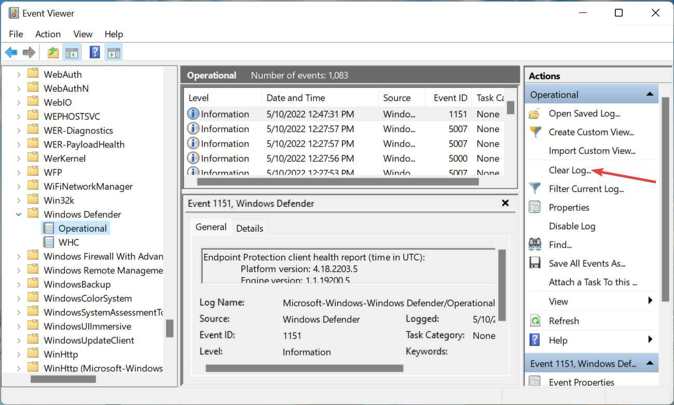This screenshot has width=674, height=405.
Task: Click Clear Log... in the Actions pane
Action: point(570,170)
